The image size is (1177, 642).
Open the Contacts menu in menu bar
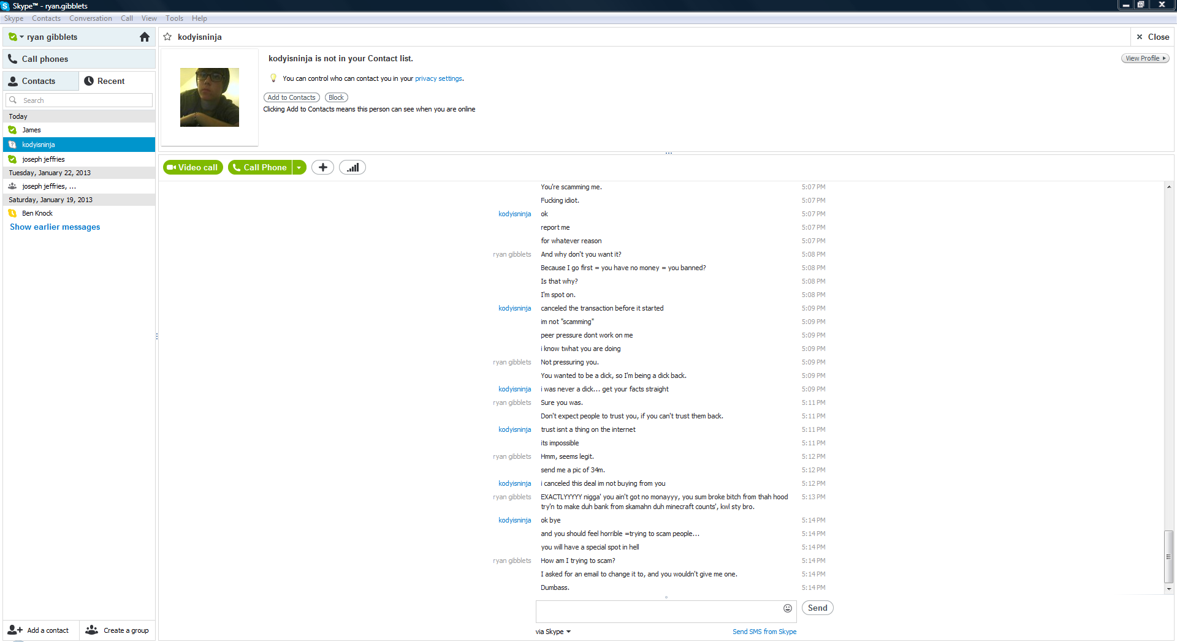46,18
